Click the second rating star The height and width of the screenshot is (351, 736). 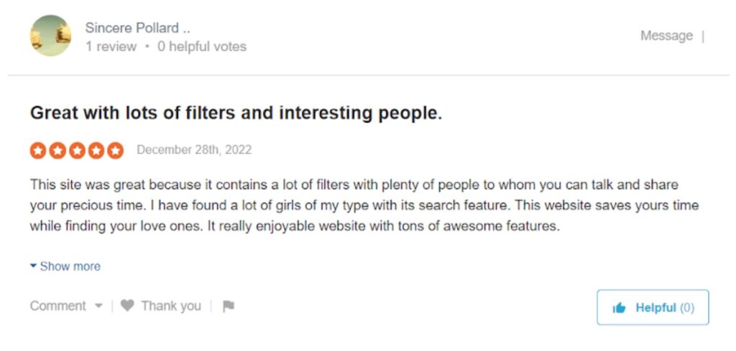tap(57, 151)
